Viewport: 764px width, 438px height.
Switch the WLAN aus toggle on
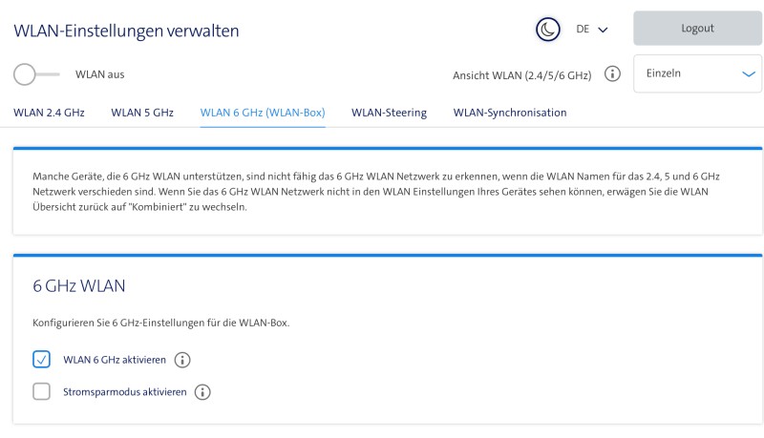[x=36, y=74]
